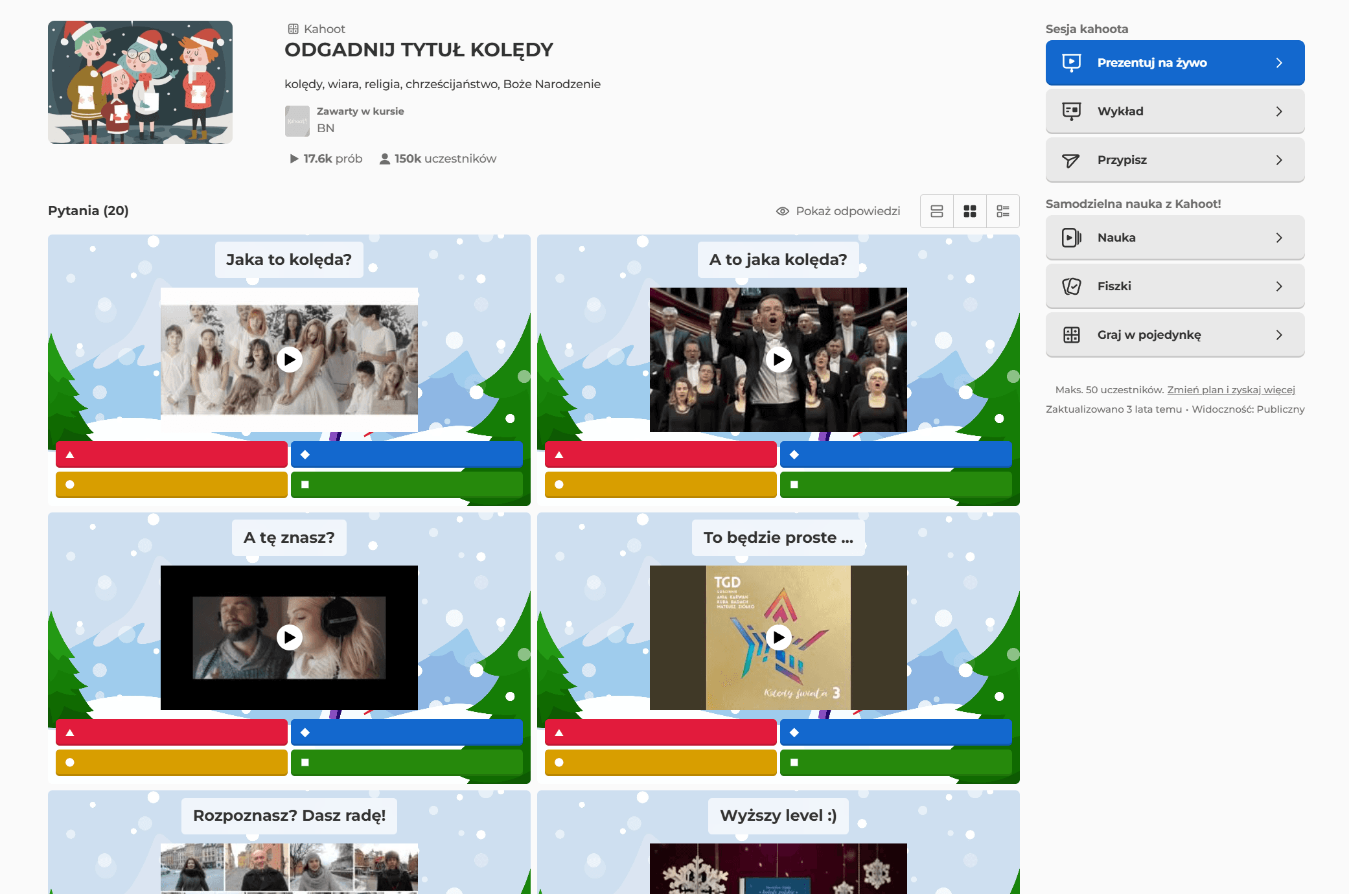Open the 'Rozpoznasz? Dasz radę!' video thumbnail
Screen dimensions: 1349x894
(x=290, y=868)
